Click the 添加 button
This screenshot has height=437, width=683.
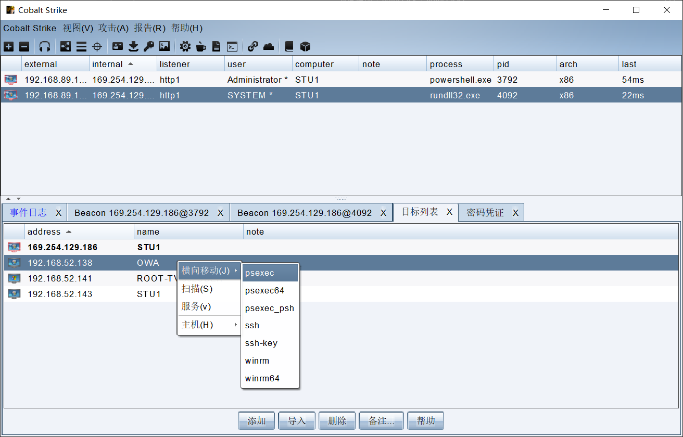(x=256, y=421)
